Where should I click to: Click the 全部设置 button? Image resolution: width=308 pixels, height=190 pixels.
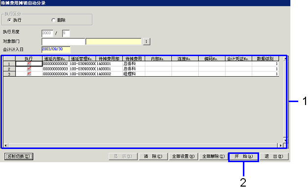point(183,156)
